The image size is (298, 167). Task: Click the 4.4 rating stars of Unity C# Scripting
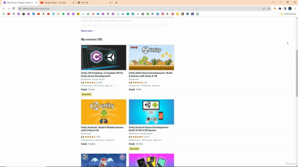pyautogui.click(x=90, y=83)
